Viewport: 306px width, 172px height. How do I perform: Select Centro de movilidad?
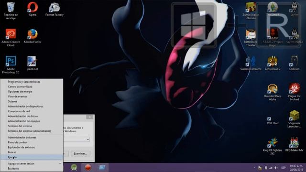pyautogui.click(x=32, y=86)
